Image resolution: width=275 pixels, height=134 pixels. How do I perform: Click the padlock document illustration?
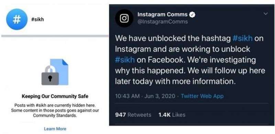click(55, 72)
